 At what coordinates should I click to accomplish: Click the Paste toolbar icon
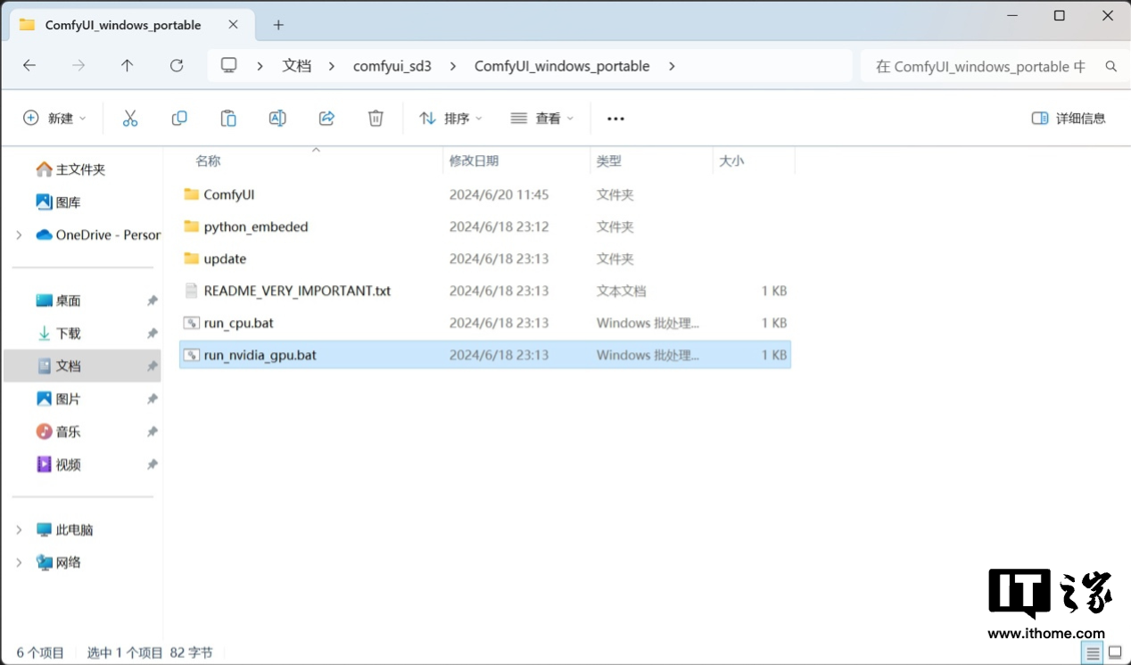228,118
